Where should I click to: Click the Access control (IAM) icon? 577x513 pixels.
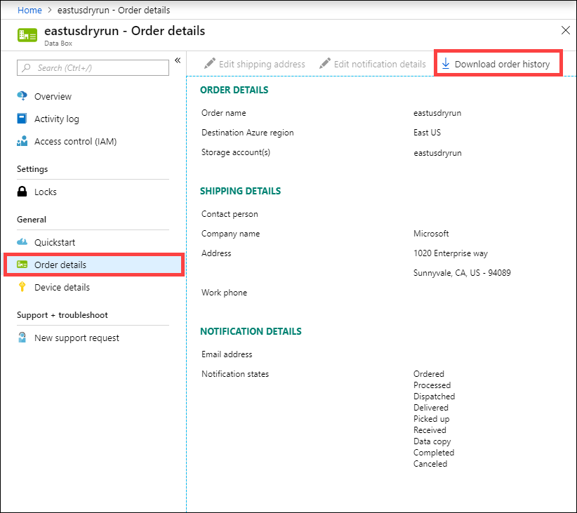point(22,141)
